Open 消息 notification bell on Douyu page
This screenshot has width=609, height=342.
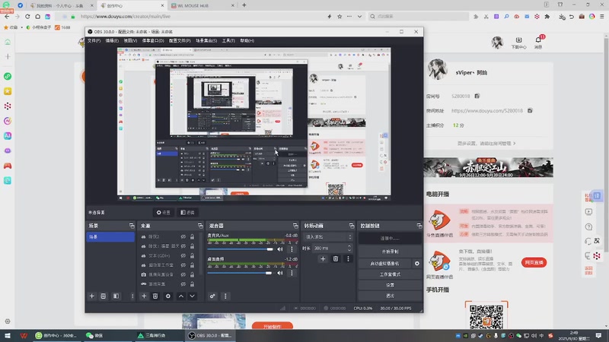pyautogui.click(x=538, y=42)
